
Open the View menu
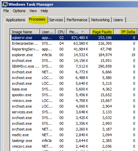(33, 11)
